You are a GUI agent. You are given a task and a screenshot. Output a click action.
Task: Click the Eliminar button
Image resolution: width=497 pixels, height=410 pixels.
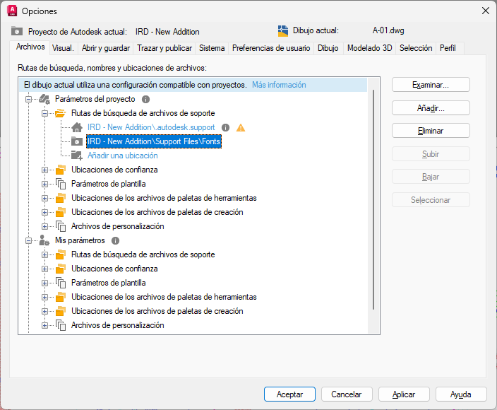tap(431, 131)
